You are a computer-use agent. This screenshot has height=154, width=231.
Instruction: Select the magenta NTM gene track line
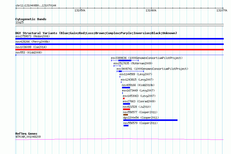point(119,139)
